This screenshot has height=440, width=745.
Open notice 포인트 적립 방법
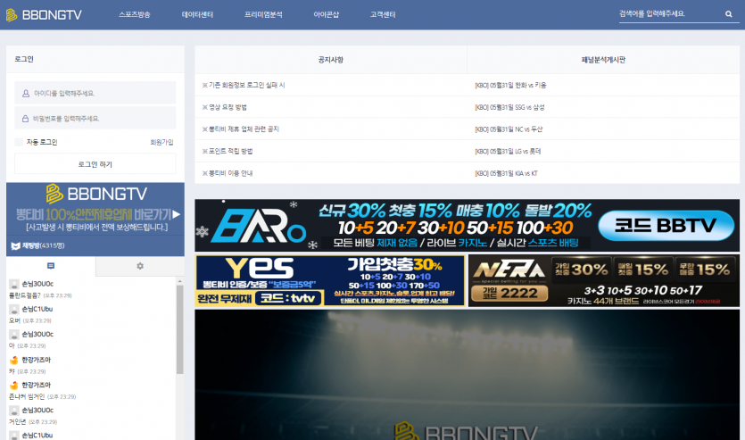click(228, 151)
